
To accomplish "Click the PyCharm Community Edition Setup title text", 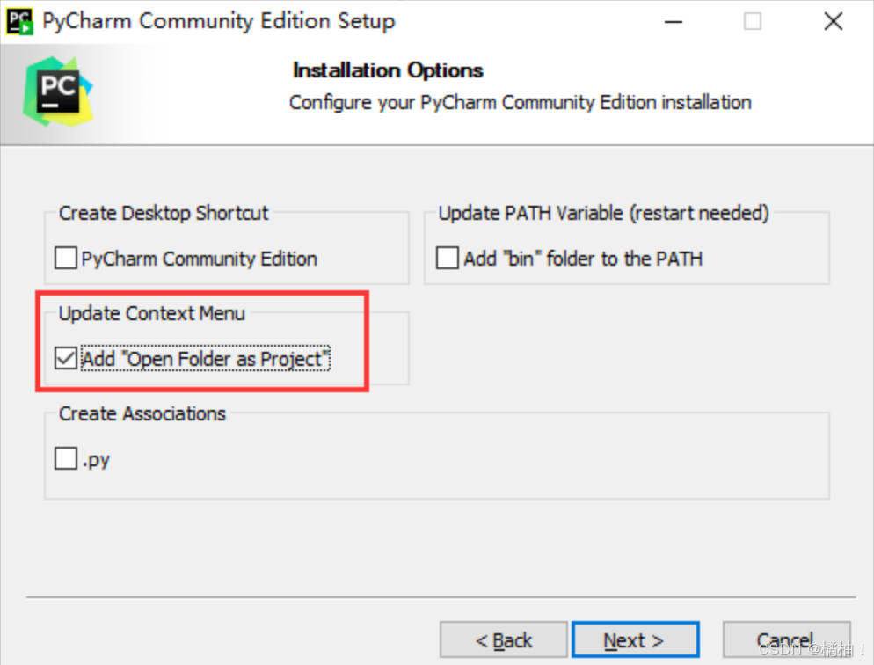I will (x=218, y=21).
